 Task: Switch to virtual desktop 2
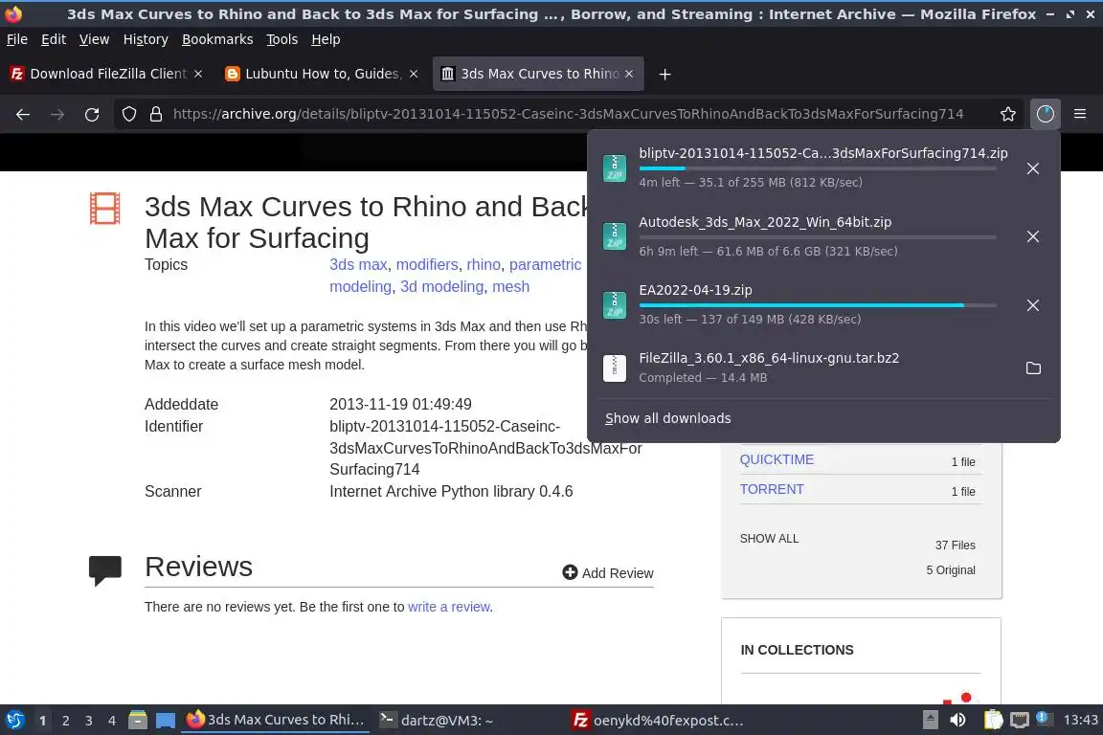click(65, 721)
